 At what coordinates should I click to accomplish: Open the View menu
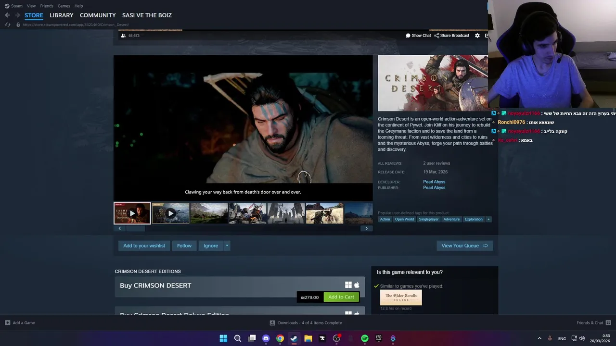click(31, 6)
